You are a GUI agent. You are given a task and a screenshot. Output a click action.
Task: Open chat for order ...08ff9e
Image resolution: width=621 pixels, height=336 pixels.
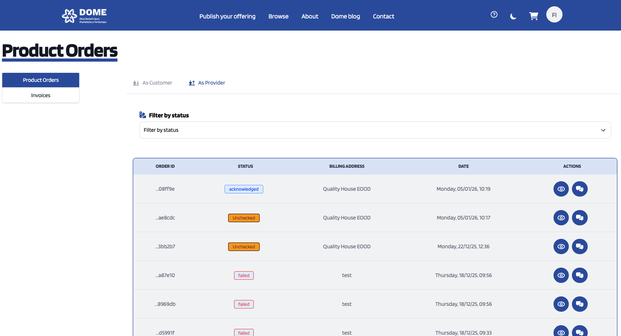click(x=580, y=189)
